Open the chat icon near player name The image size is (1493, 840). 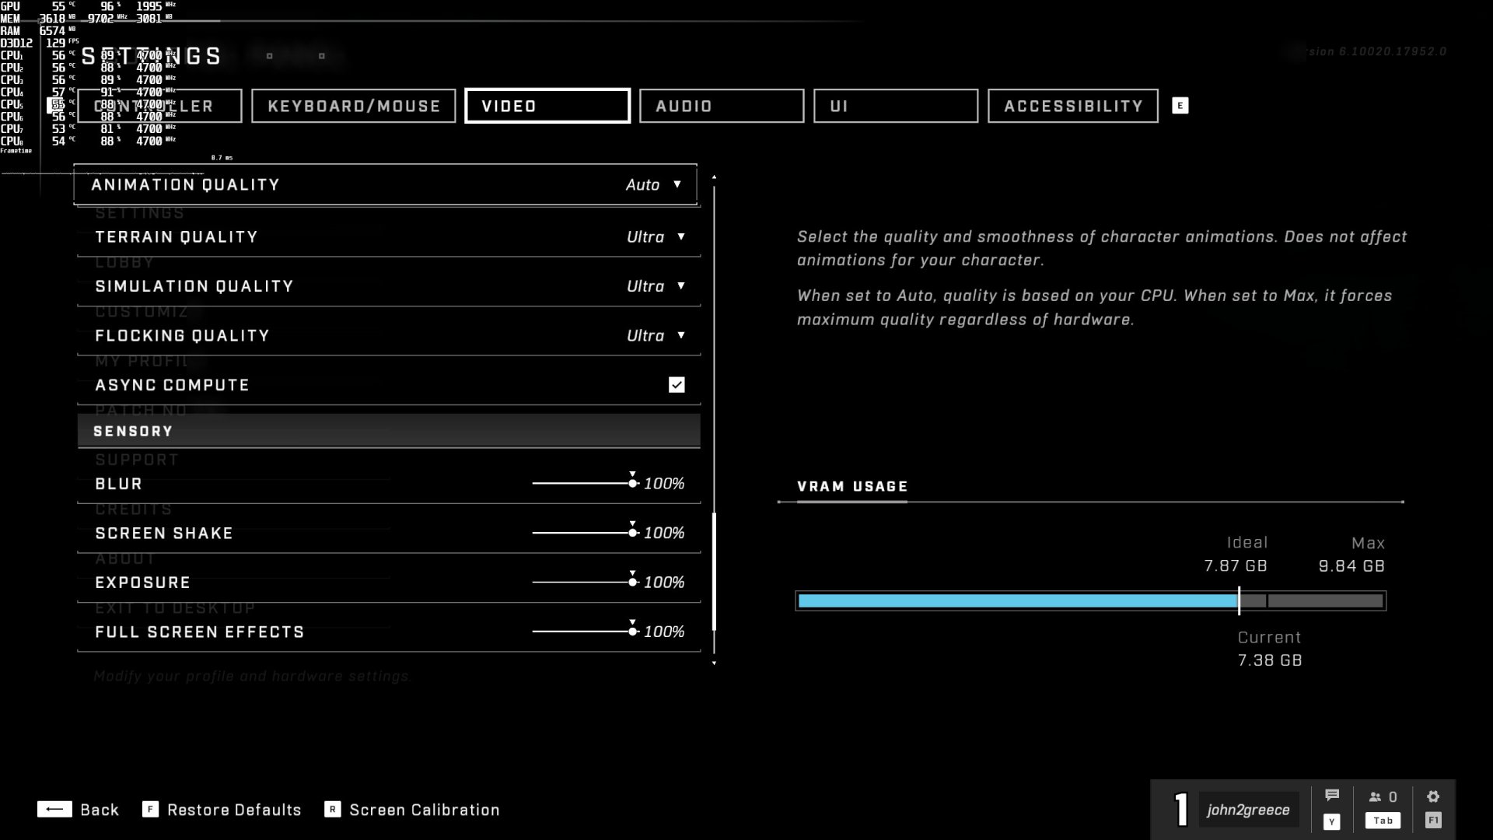coord(1333,795)
